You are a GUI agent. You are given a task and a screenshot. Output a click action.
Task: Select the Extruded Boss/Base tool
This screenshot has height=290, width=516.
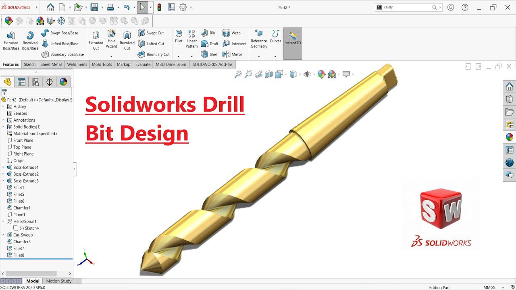tap(11, 41)
